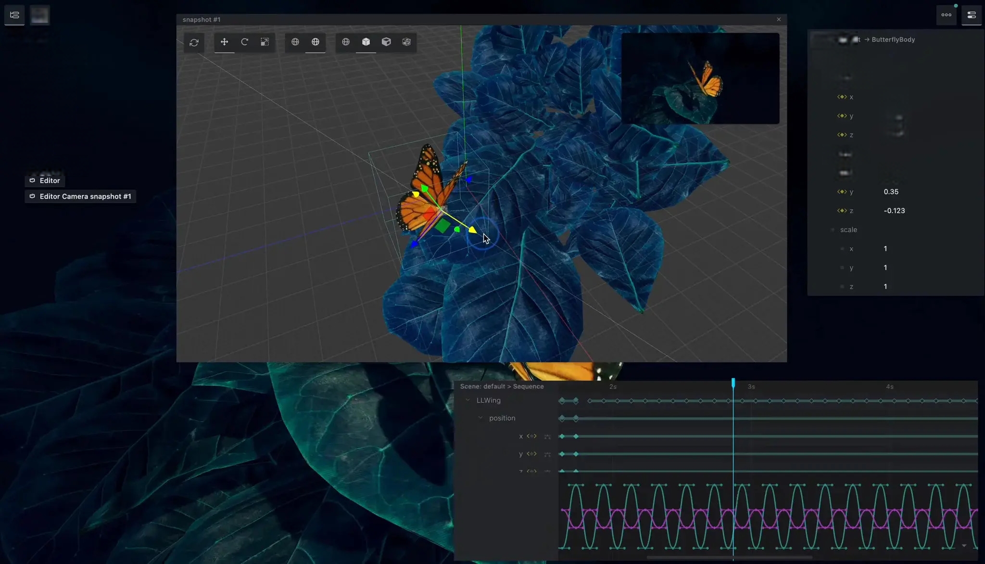
Task: Edit the scale y value 1
Action: point(885,267)
